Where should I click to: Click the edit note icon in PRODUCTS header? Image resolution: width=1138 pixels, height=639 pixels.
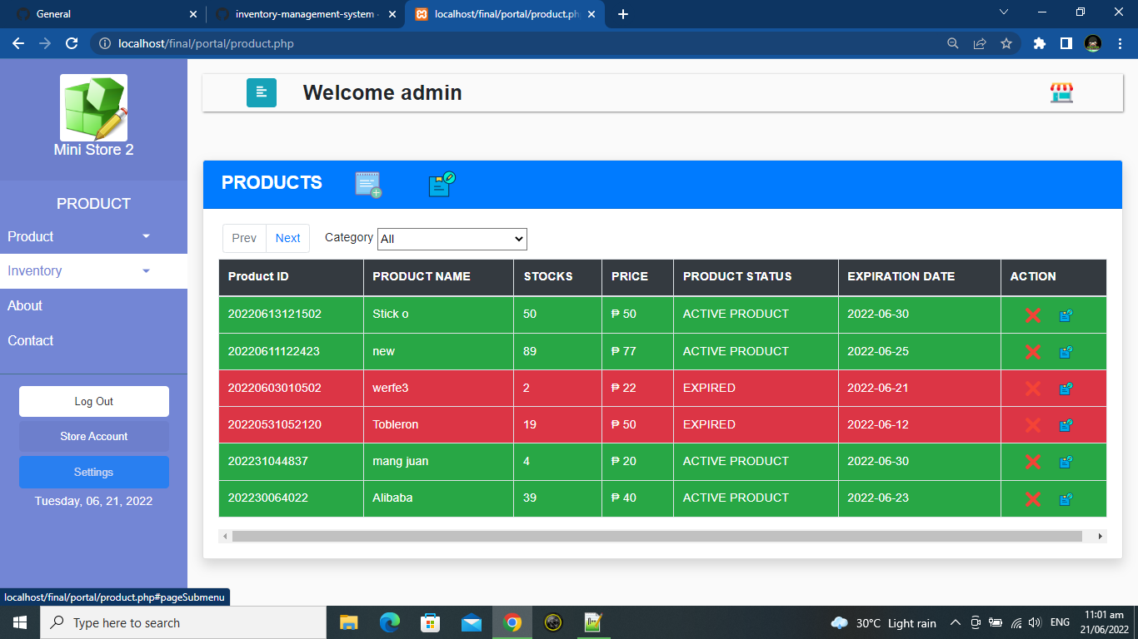[x=442, y=184]
